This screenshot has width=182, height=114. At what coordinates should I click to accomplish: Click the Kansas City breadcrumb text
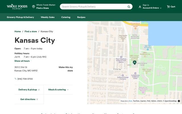coord(47,31)
